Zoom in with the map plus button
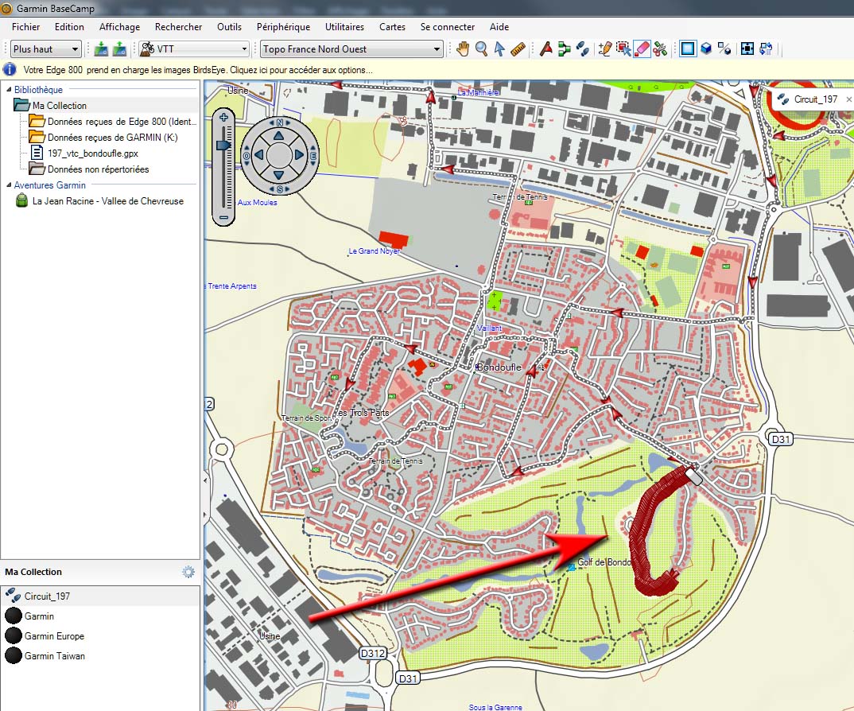854x711 pixels. 224,117
